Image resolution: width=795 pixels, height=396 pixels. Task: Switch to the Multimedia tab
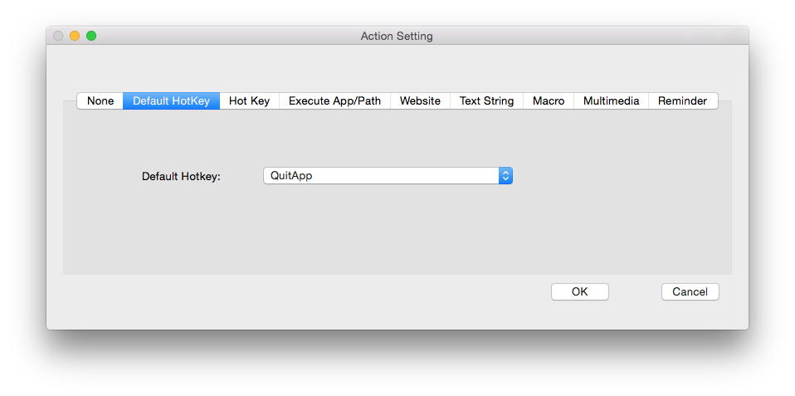pyautogui.click(x=611, y=101)
